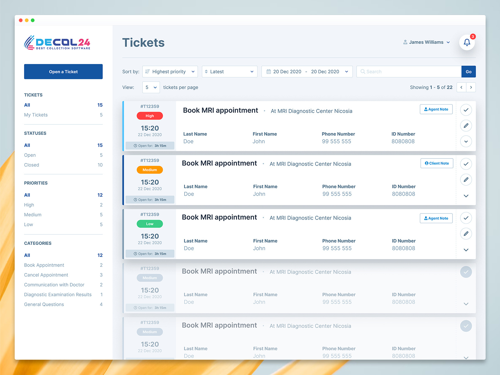Click the Open a Ticket button
Screen dimensions: 500x375
63,72
